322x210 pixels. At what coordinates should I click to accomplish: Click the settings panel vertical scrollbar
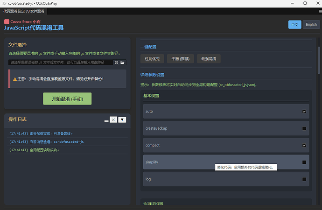(319, 60)
